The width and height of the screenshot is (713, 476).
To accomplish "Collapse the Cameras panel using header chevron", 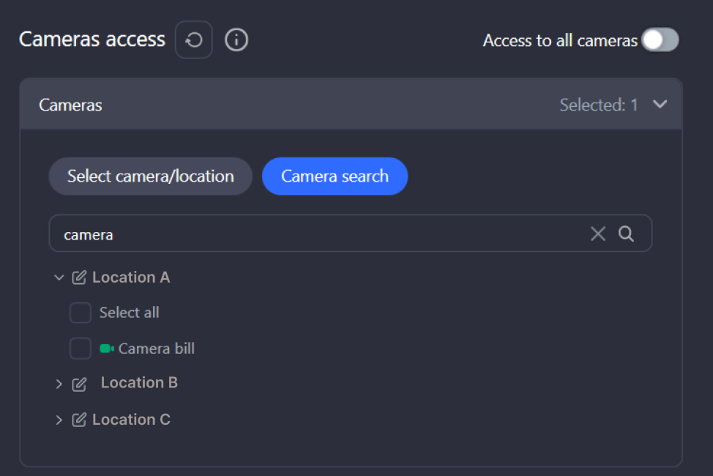I will [660, 105].
